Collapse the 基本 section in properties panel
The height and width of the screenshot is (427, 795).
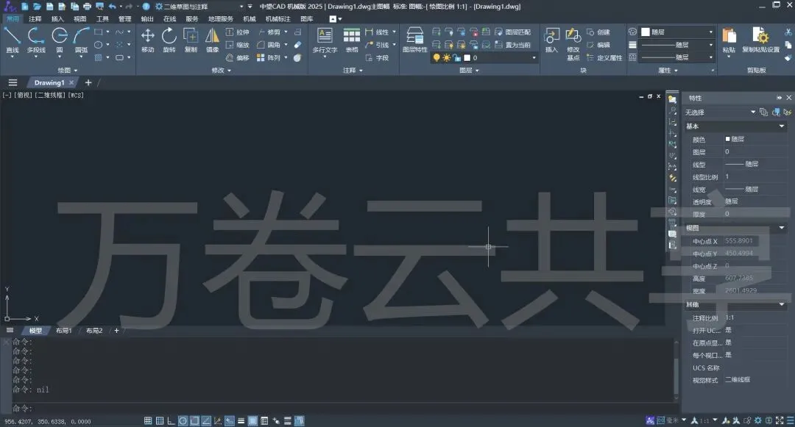[x=781, y=126]
